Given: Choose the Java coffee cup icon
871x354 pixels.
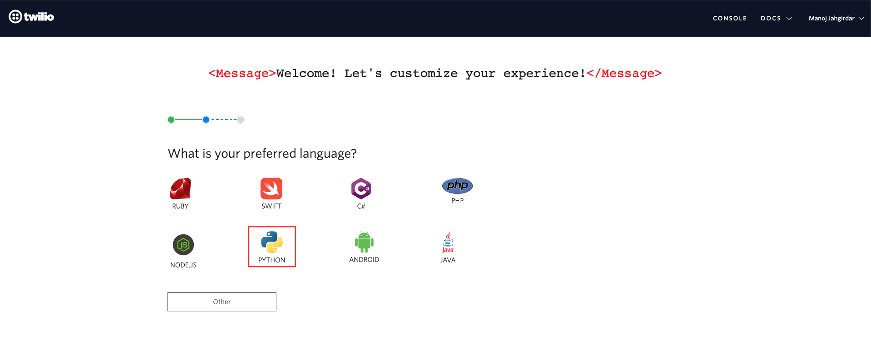Looking at the screenshot, I should pos(448,242).
